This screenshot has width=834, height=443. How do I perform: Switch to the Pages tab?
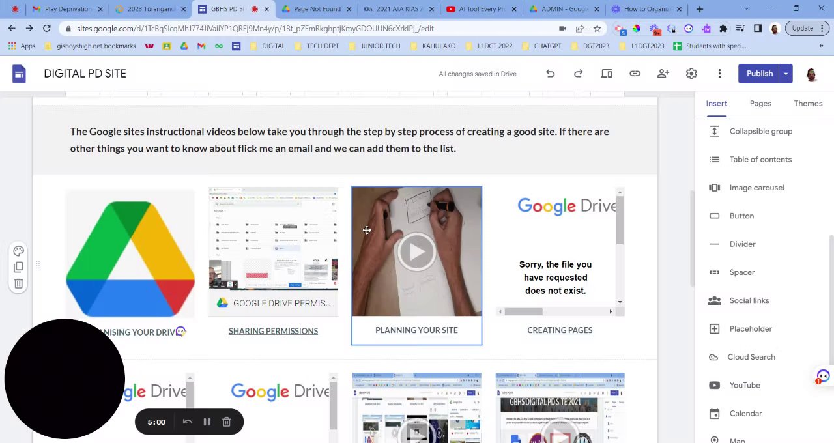(x=760, y=104)
